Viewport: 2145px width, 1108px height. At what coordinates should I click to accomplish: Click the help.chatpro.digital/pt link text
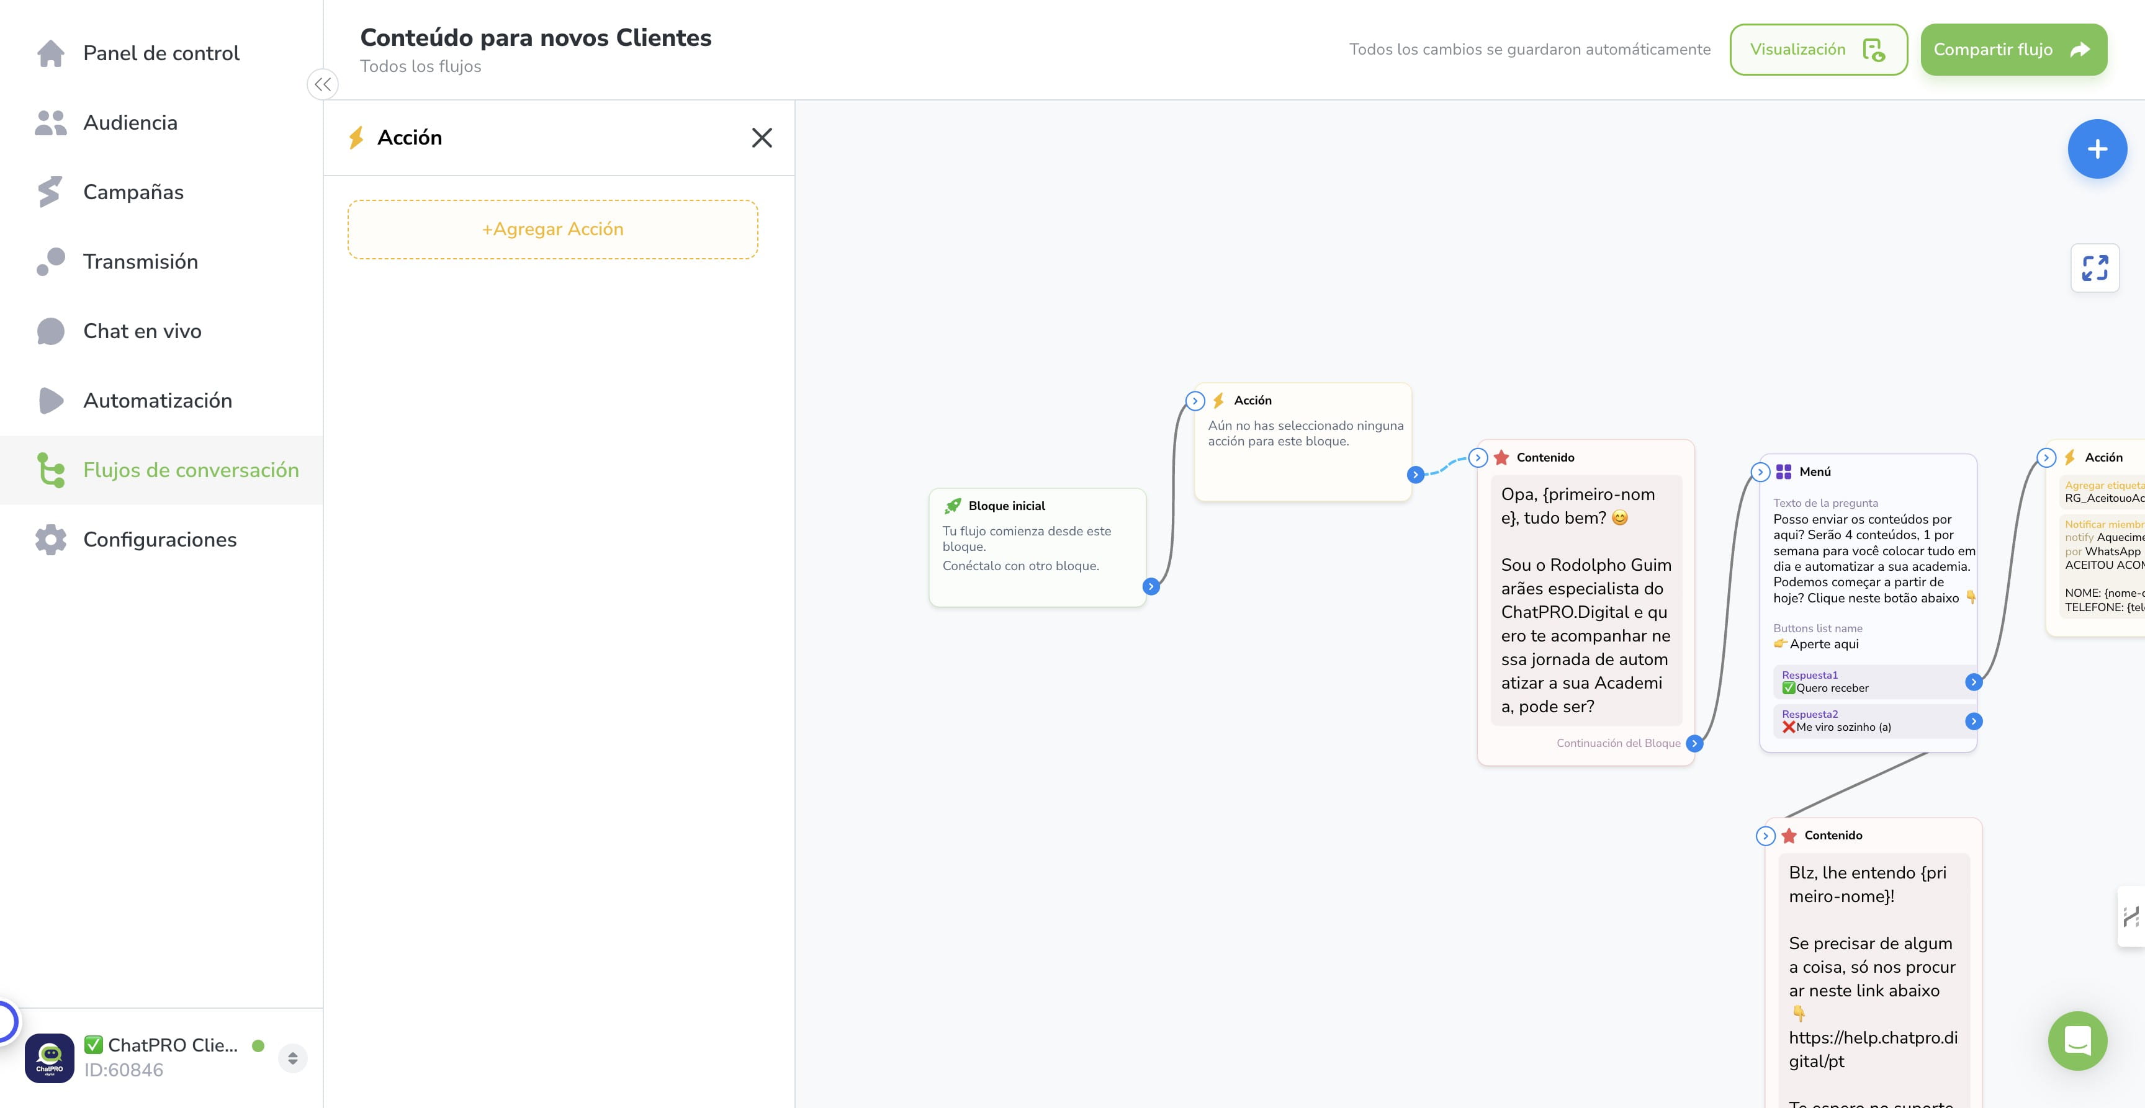[1873, 1049]
